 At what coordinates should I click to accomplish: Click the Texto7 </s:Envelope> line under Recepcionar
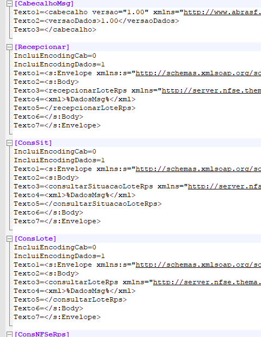[x=57, y=126]
